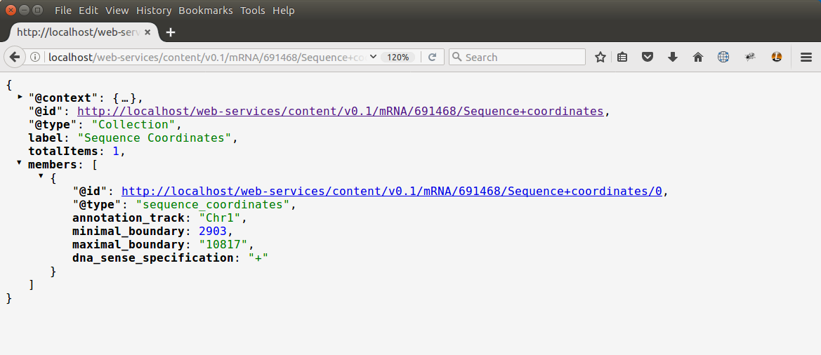Open a new tab with plus button
Viewport: 821px width, 355px height.
(x=171, y=32)
